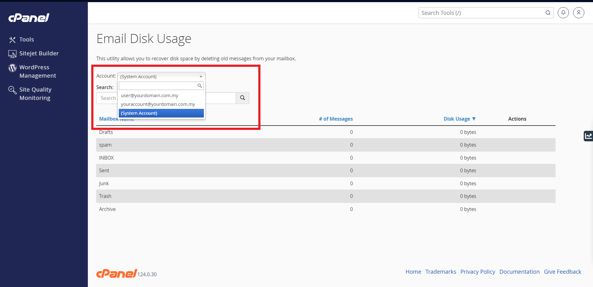Image resolution: width=593 pixels, height=287 pixels.
Task: Open Tools in the sidebar menu
Action: coord(27,40)
